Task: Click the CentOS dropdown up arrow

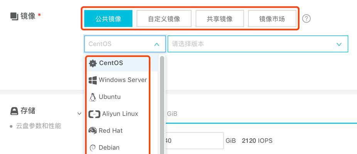Action: point(157,45)
